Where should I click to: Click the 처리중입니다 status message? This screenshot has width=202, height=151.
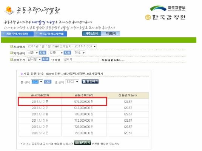113,60
